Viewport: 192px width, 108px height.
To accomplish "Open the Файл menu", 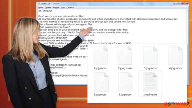I will click(40, 7).
